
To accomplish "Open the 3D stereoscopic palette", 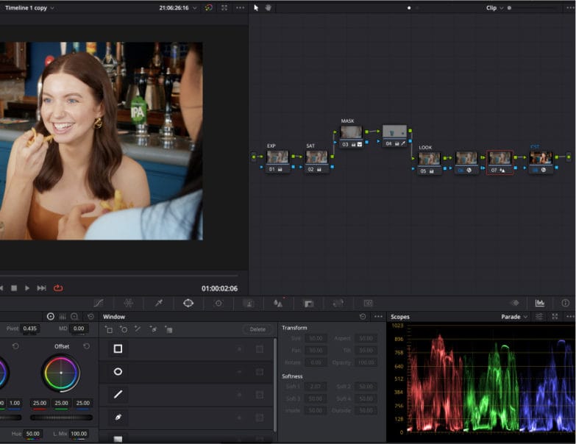I will [368, 303].
